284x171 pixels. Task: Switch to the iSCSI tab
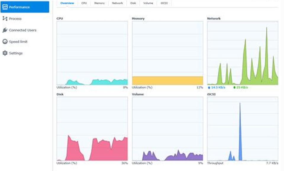pos(164,3)
